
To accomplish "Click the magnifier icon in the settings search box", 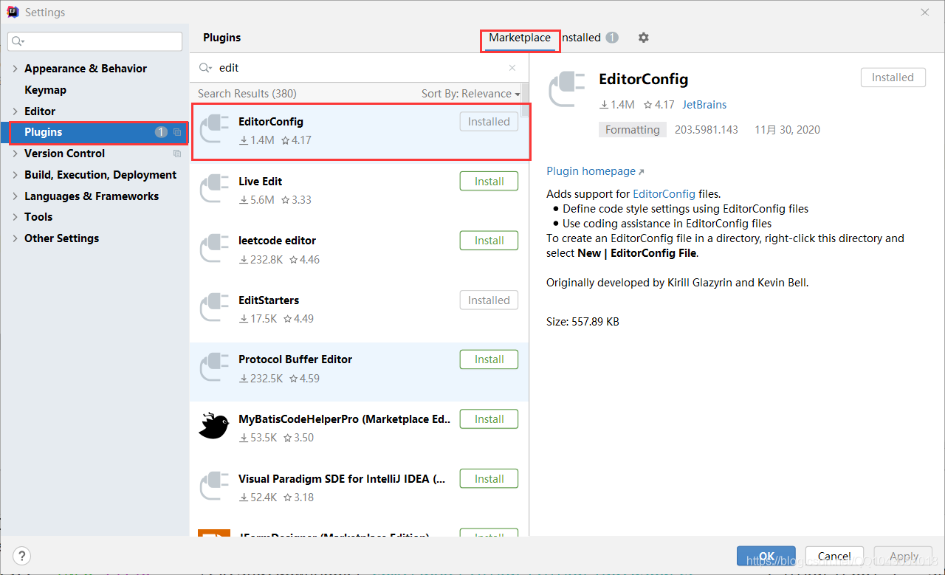I will click(18, 41).
